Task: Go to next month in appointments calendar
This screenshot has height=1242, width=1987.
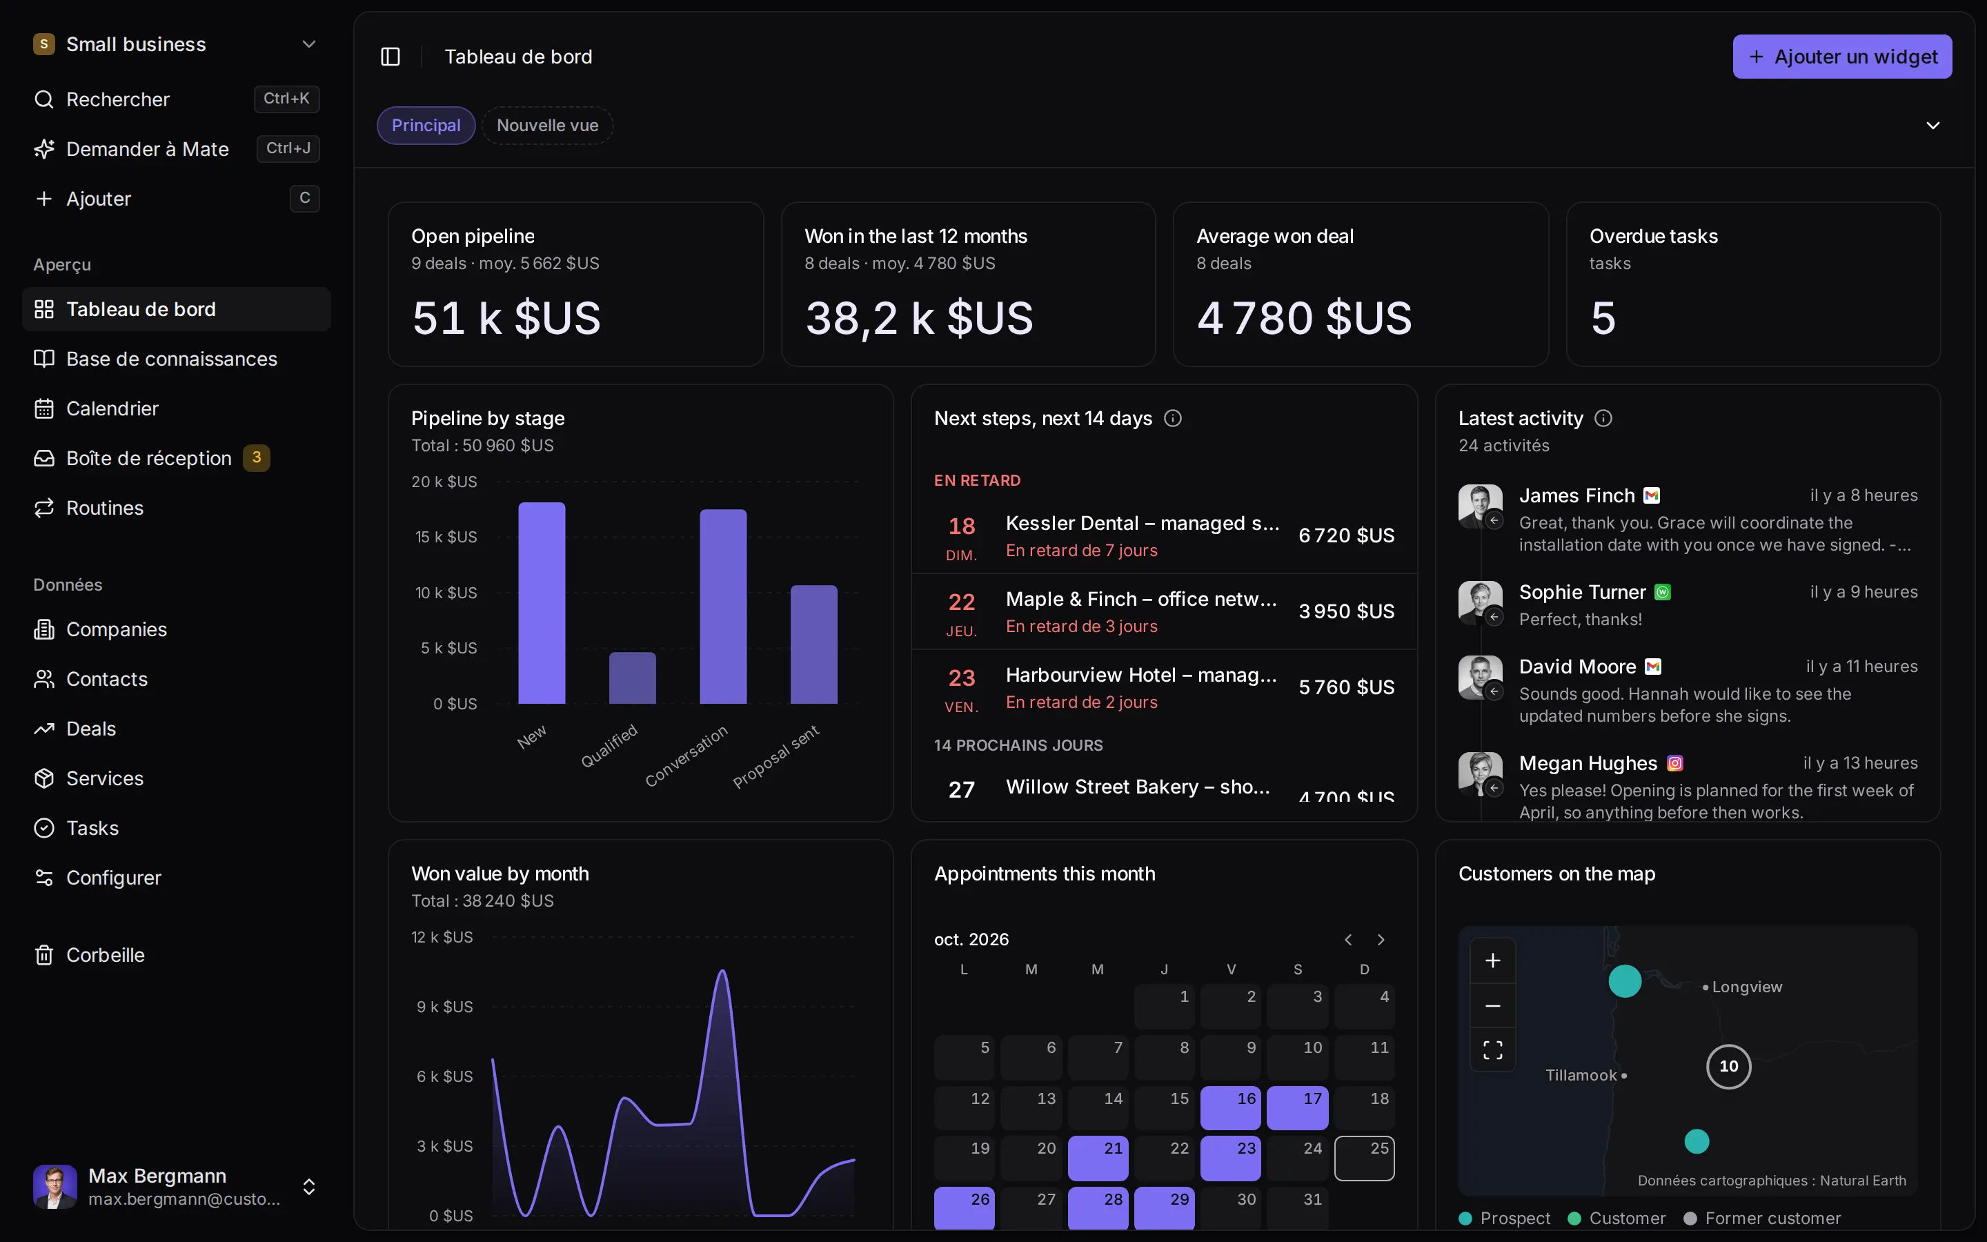Action: [1381, 940]
